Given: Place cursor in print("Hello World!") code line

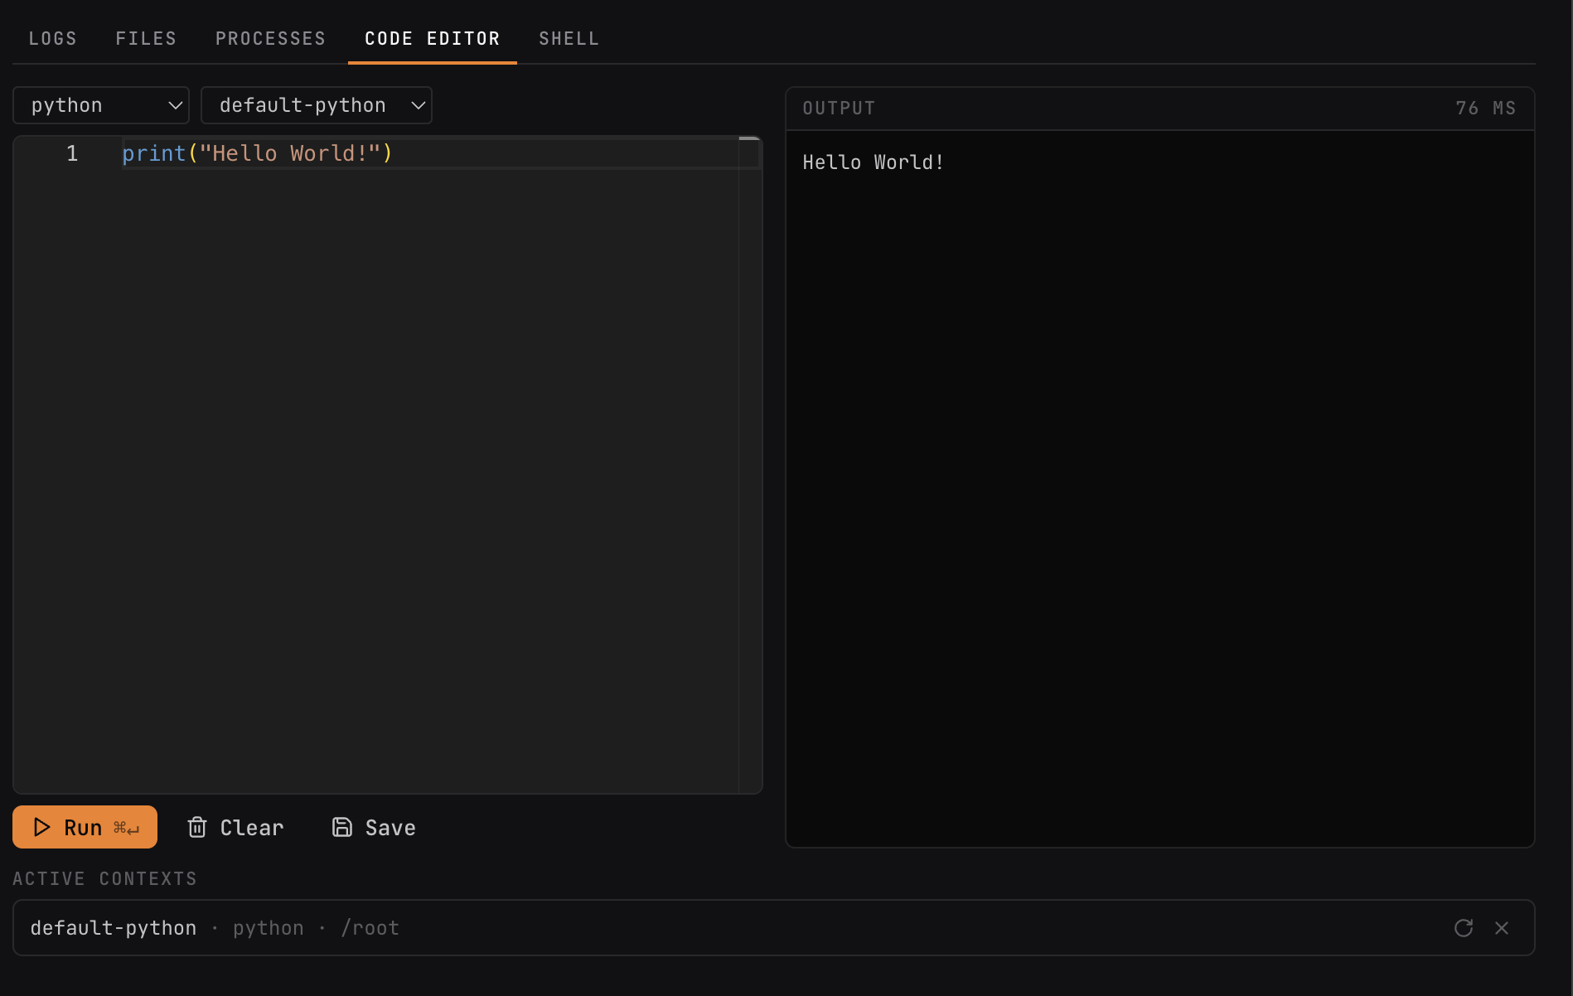Looking at the screenshot, I should pyautogui.click(x=257, y=153).
